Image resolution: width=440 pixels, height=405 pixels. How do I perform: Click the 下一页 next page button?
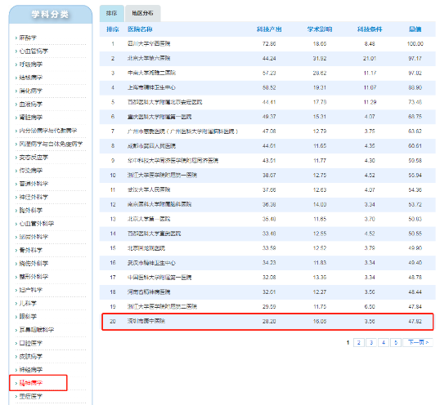point(418,342)
